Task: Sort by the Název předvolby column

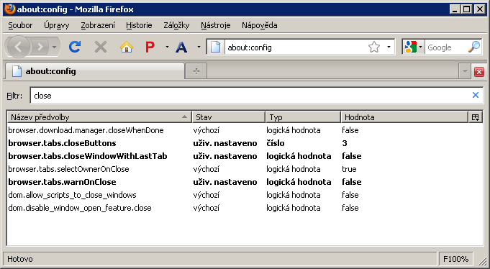Action: [99, 117]
